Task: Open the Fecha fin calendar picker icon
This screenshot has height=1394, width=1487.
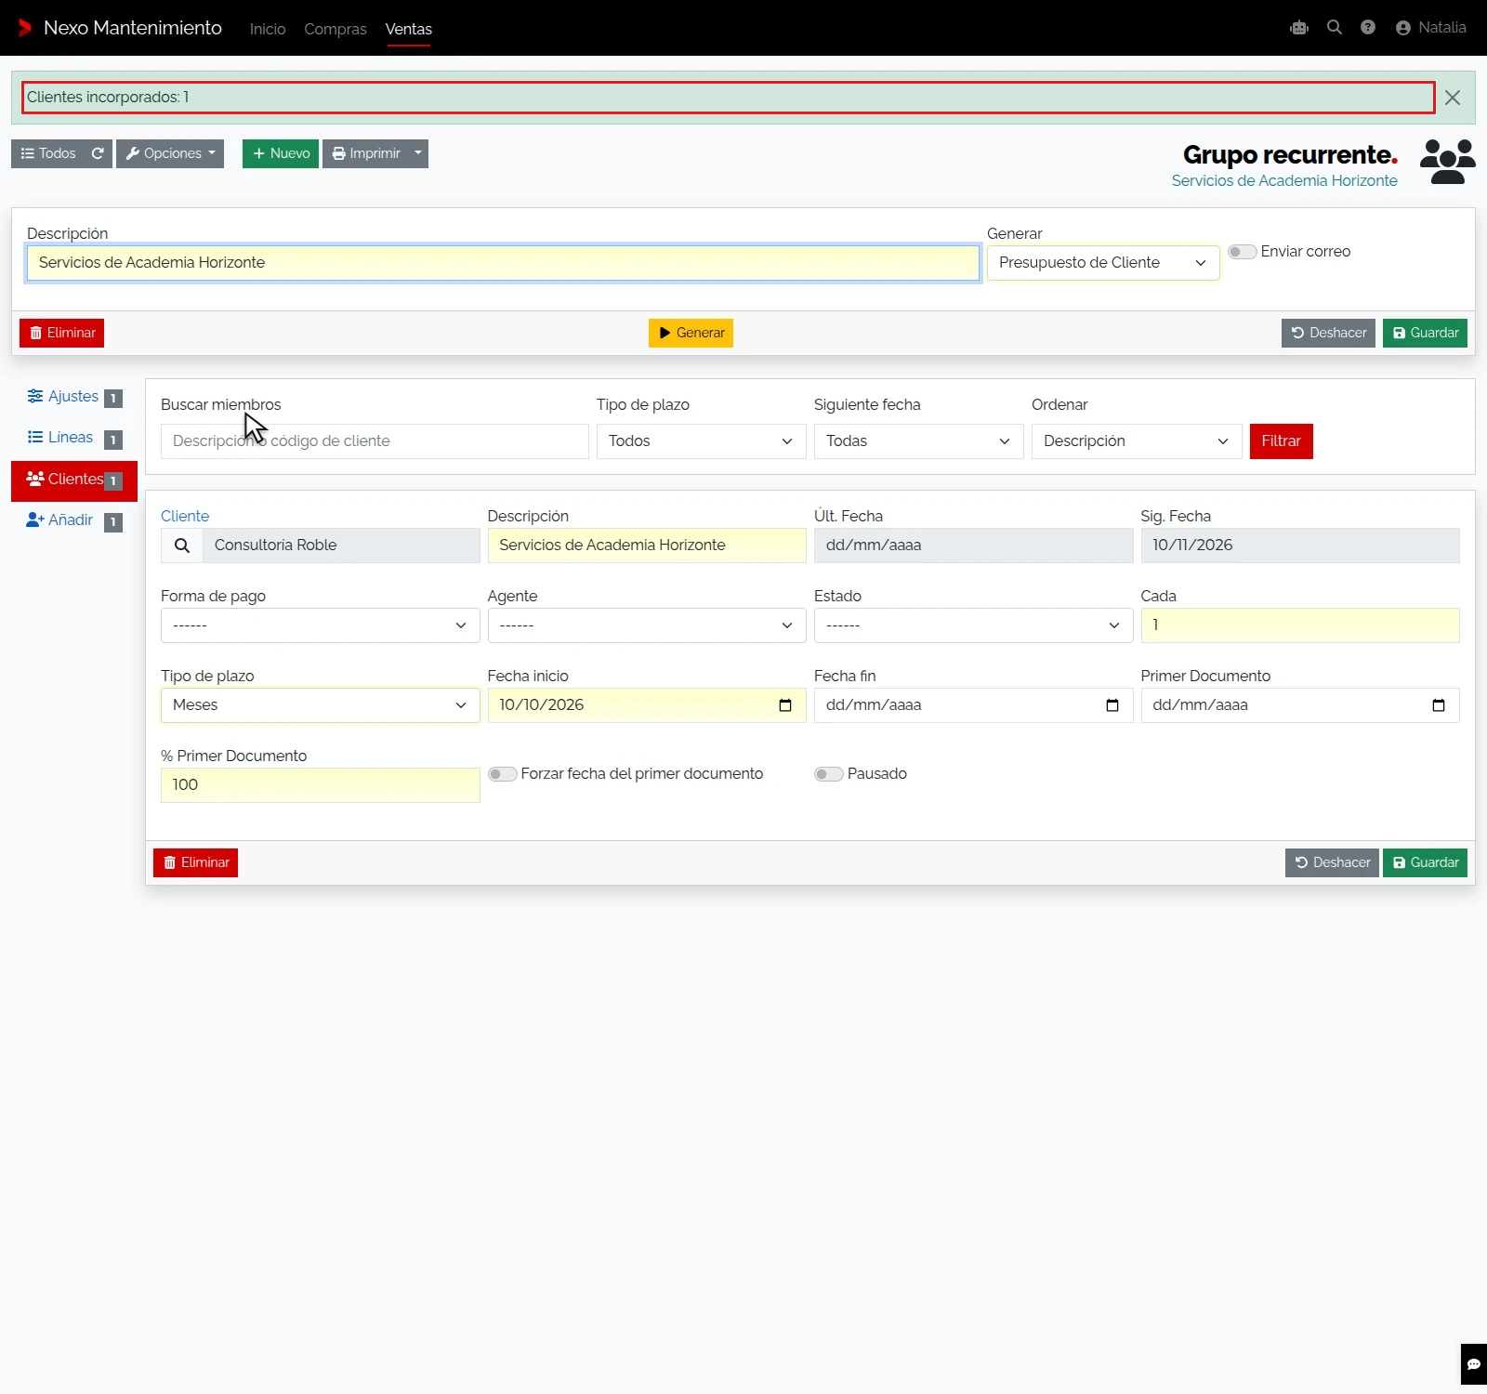Action: [1112, 705]
